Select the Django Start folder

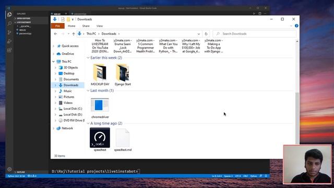click(x=123, y=75)
